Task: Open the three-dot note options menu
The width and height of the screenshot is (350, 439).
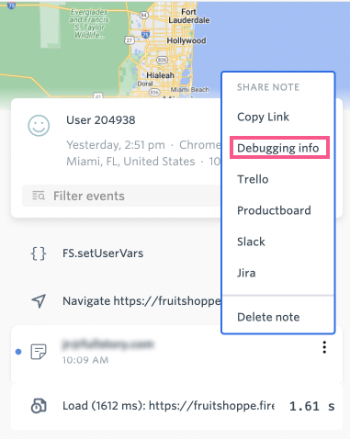Action: (x=324, y=347)
